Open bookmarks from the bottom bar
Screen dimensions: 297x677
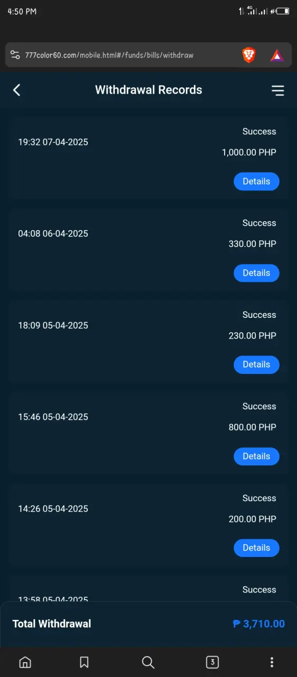84,662
